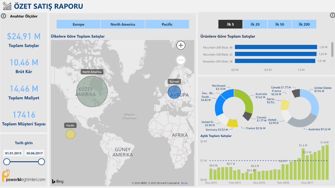The width and height of the screenshot is (335, 188).
Task: Open the Terms link on the map
Action: (x=184, y=183)
